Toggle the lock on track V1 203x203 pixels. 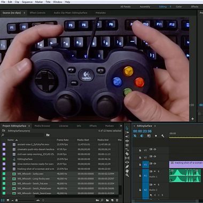[140, 165]
